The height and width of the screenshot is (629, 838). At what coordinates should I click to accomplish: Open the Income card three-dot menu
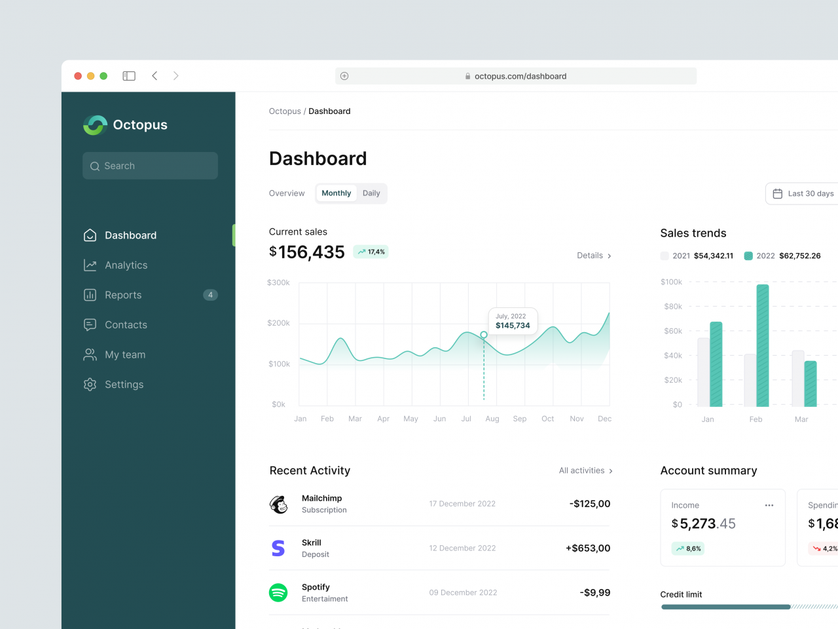tap(769, 505)
